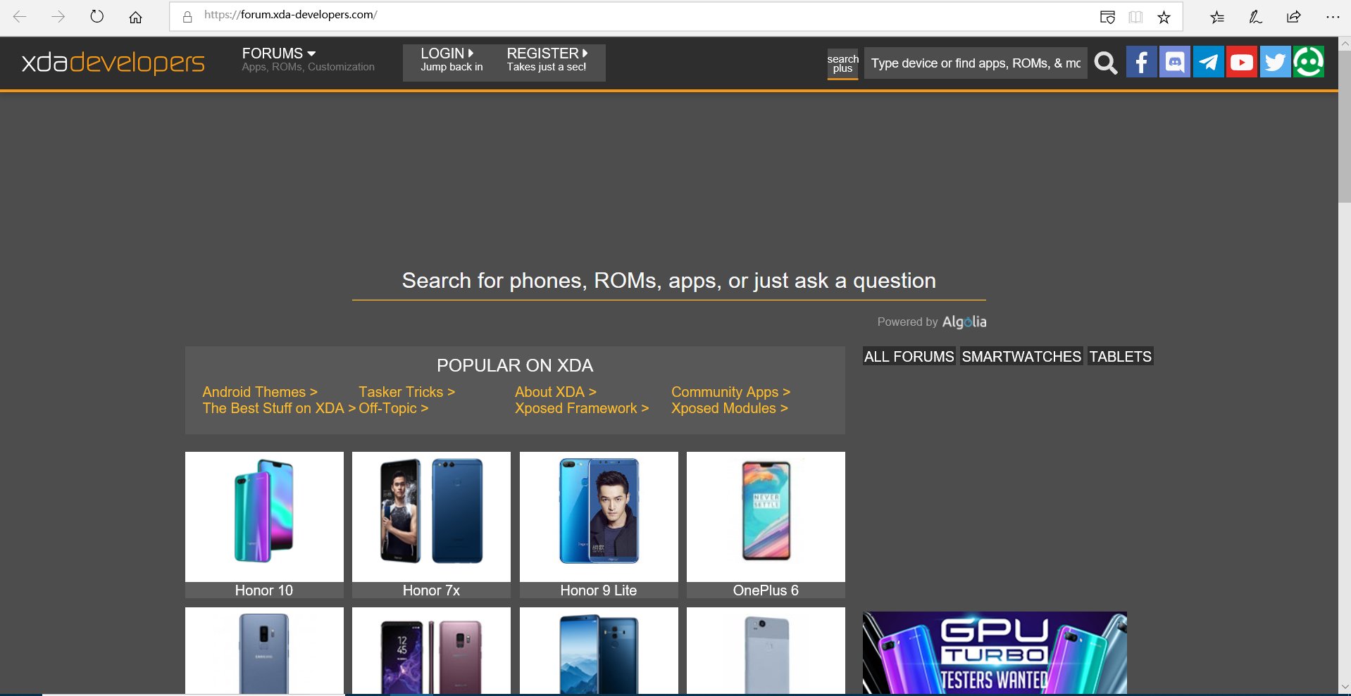The image size is (1351, 696).
Task: Click the magnifying glass search icon
Action: [1106, 63]
